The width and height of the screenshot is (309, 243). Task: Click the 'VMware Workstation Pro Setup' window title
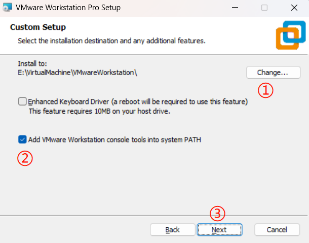coord(68,8)
